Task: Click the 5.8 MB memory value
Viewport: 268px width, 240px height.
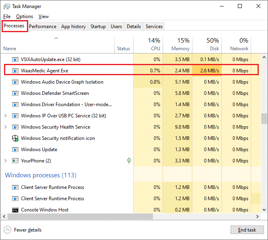Action: [x=182, y=93]
